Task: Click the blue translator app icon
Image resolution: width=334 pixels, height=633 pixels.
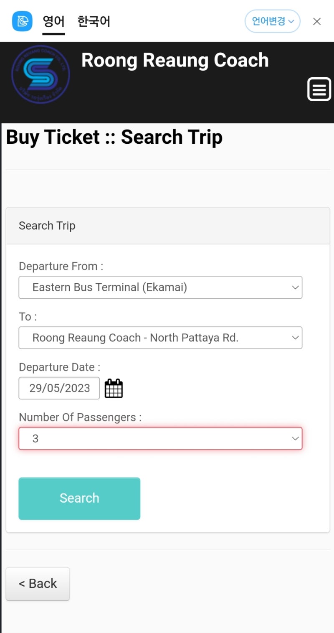Action: pos(22,21)
